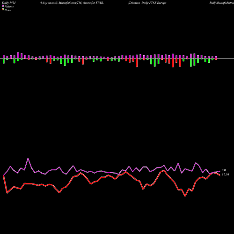Click 'Direxion Daily FTSE Europe' title text

pos(147,3)
